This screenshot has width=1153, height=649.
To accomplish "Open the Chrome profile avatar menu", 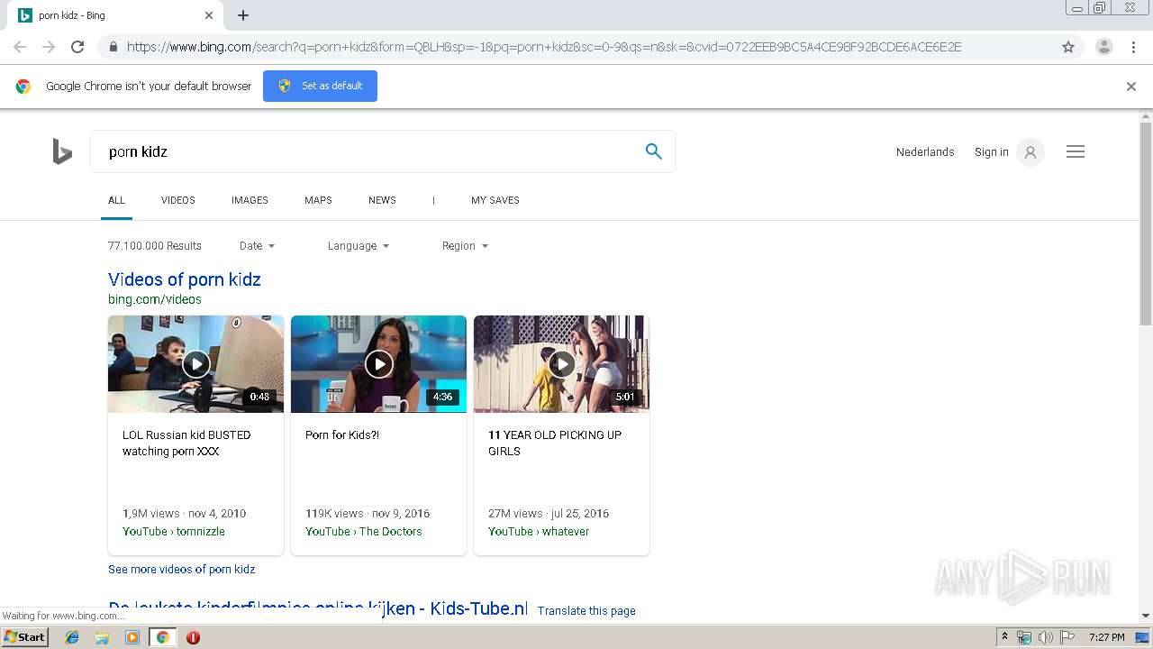I will point(1104,47).
